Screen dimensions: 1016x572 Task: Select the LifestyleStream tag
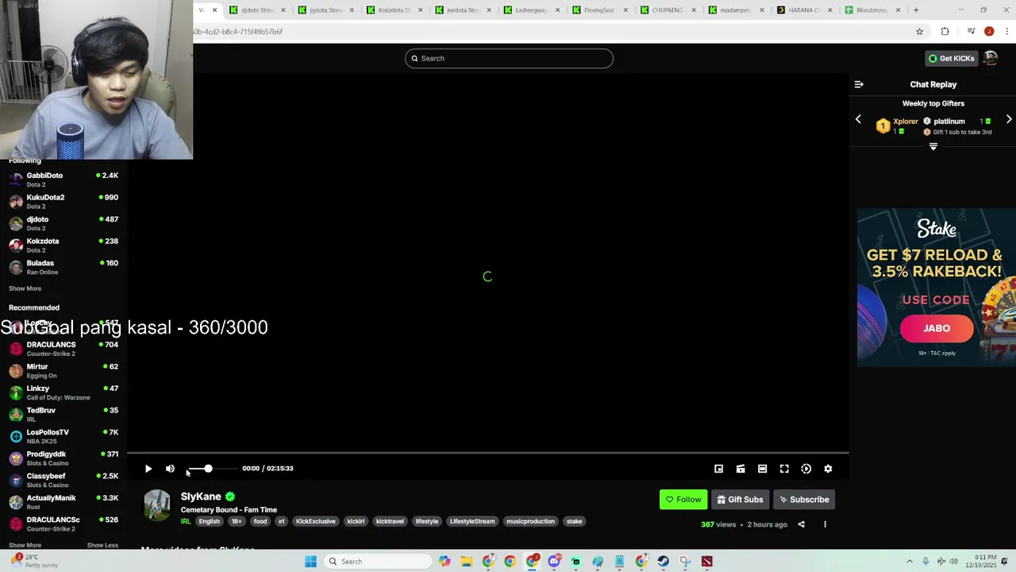click(x=472, y=521)
